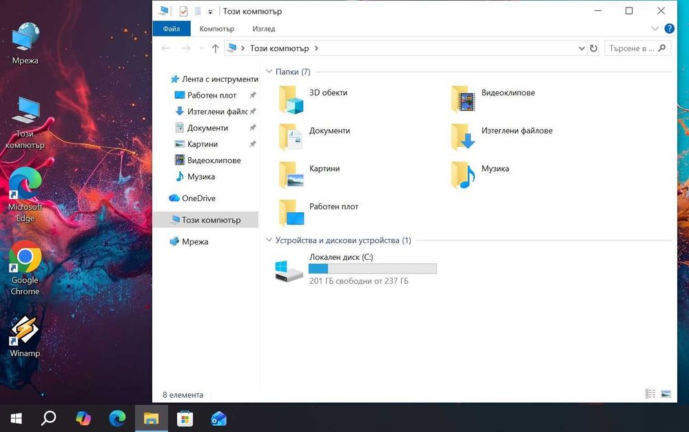Click the first chevron in the address bar
689x432 pixels.
[243, 48]
